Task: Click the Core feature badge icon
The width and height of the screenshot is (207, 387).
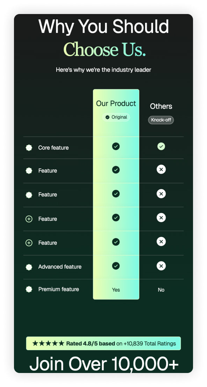Action: click(29, 148)
